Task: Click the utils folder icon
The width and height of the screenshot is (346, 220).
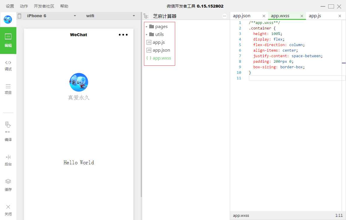Action: tap(151, 34)
